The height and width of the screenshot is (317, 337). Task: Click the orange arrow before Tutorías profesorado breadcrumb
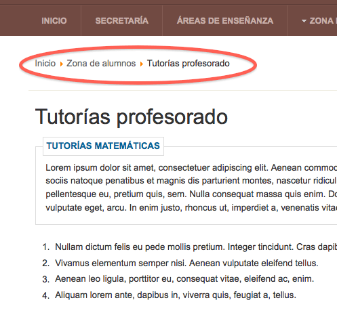142,64
